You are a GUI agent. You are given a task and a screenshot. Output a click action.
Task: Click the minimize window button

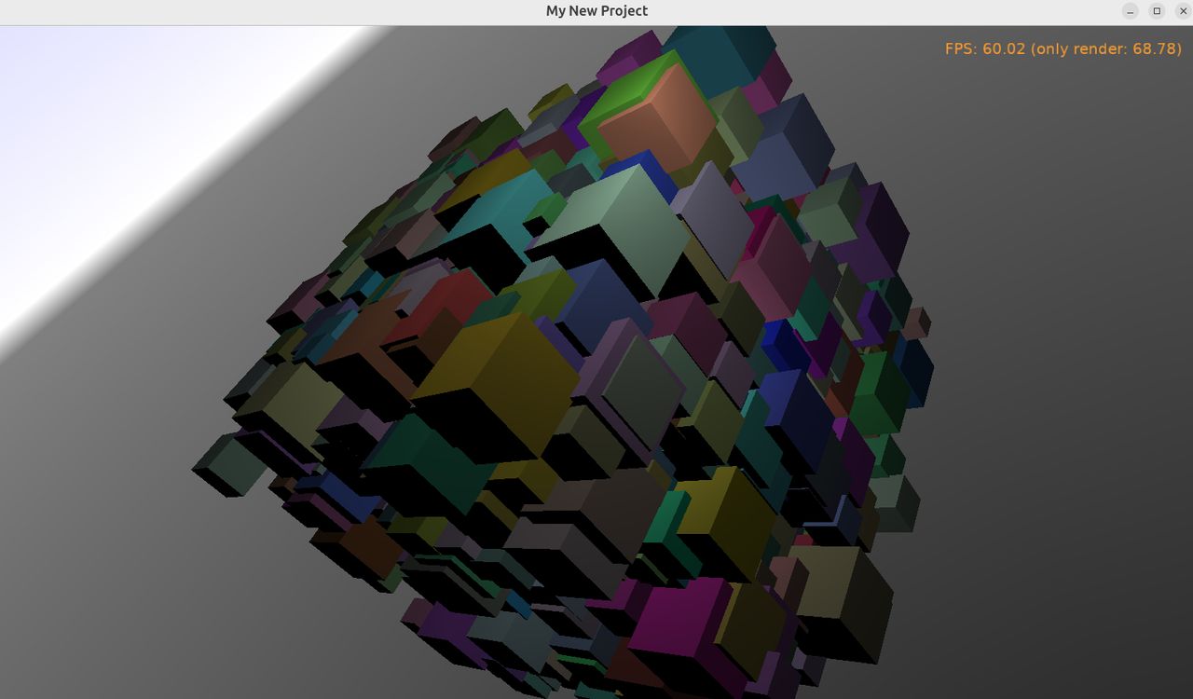coord(1130,11)
